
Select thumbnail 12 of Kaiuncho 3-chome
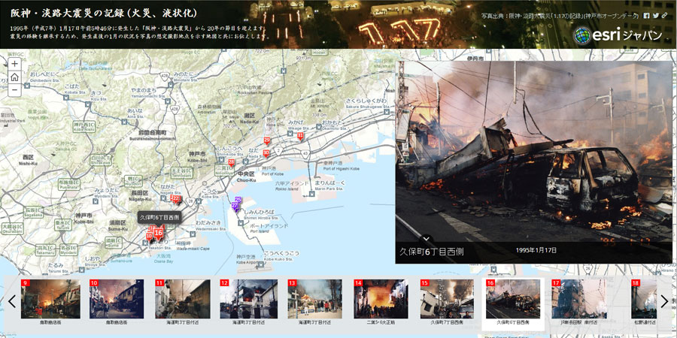click(x=247, y=300)
